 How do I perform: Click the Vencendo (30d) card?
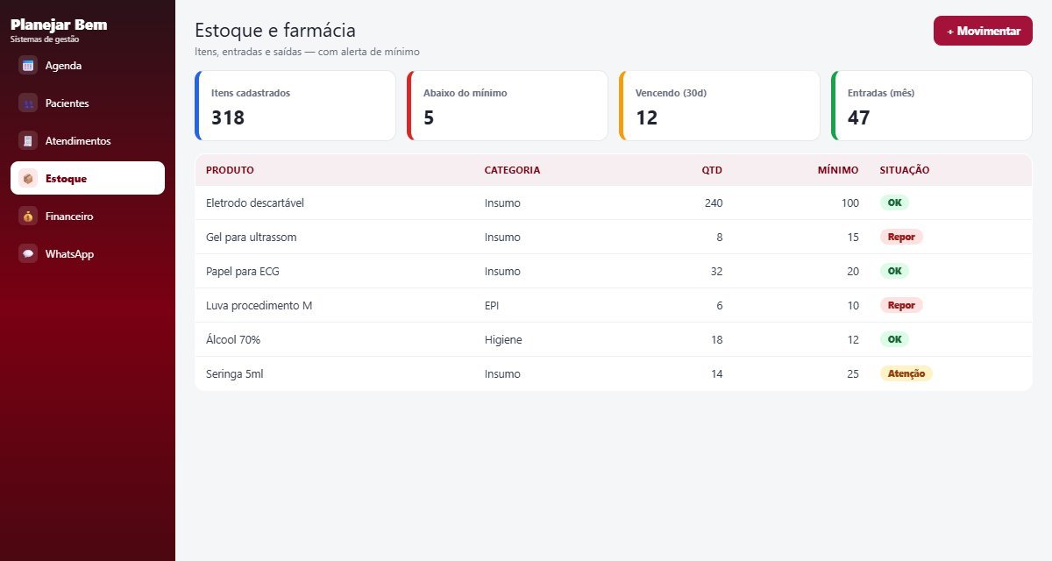click(720, 105)
